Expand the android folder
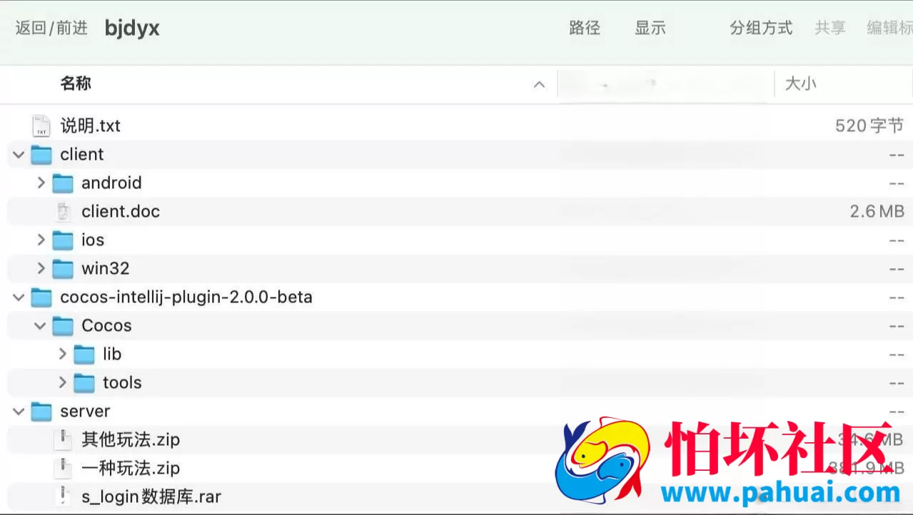913x515 pixels. [x=41, y=183]
